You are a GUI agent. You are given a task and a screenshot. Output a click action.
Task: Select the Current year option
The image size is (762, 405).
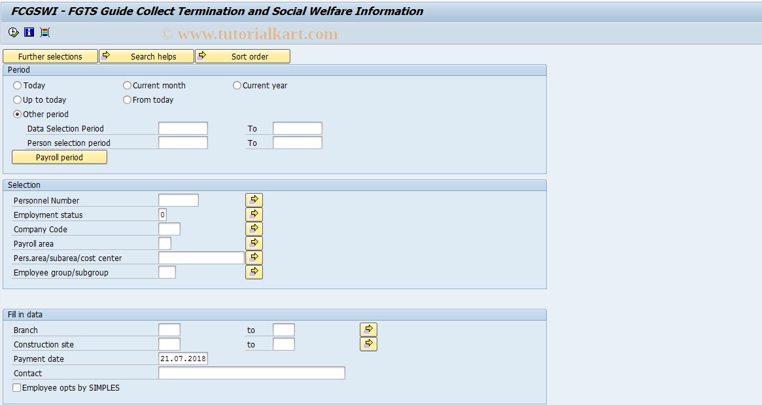237,86
